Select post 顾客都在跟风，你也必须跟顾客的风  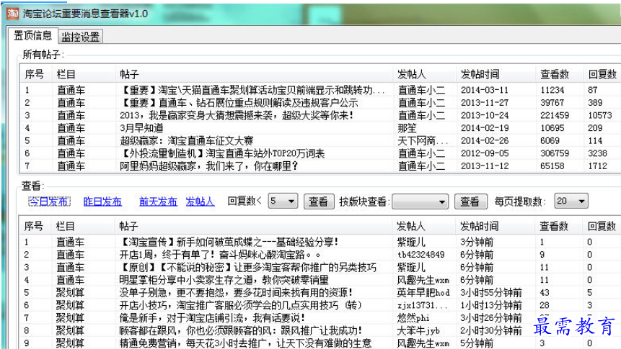click(241, 330)
